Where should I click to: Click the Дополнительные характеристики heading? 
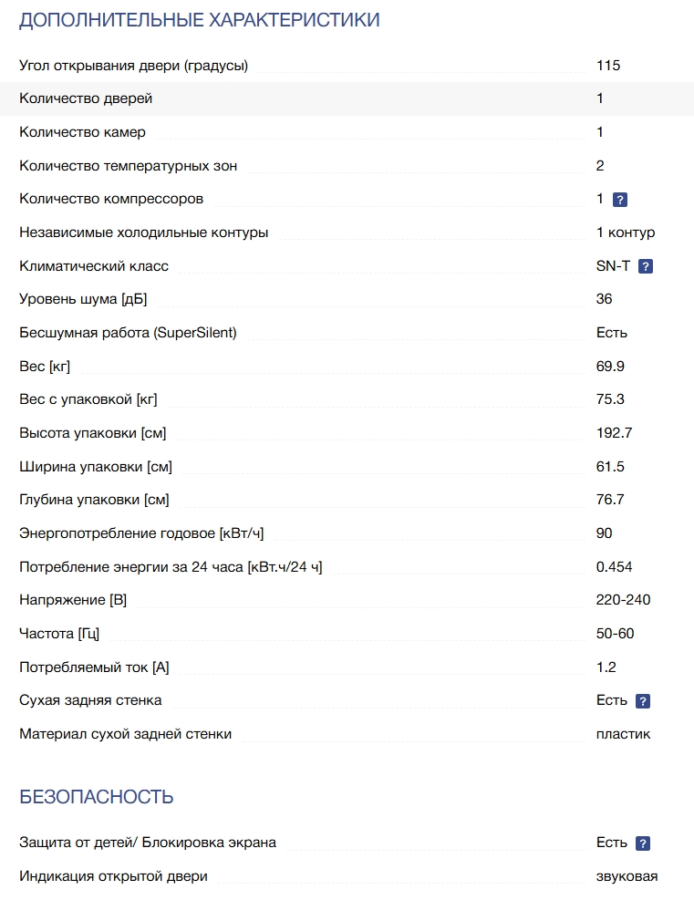coord(199,20)
